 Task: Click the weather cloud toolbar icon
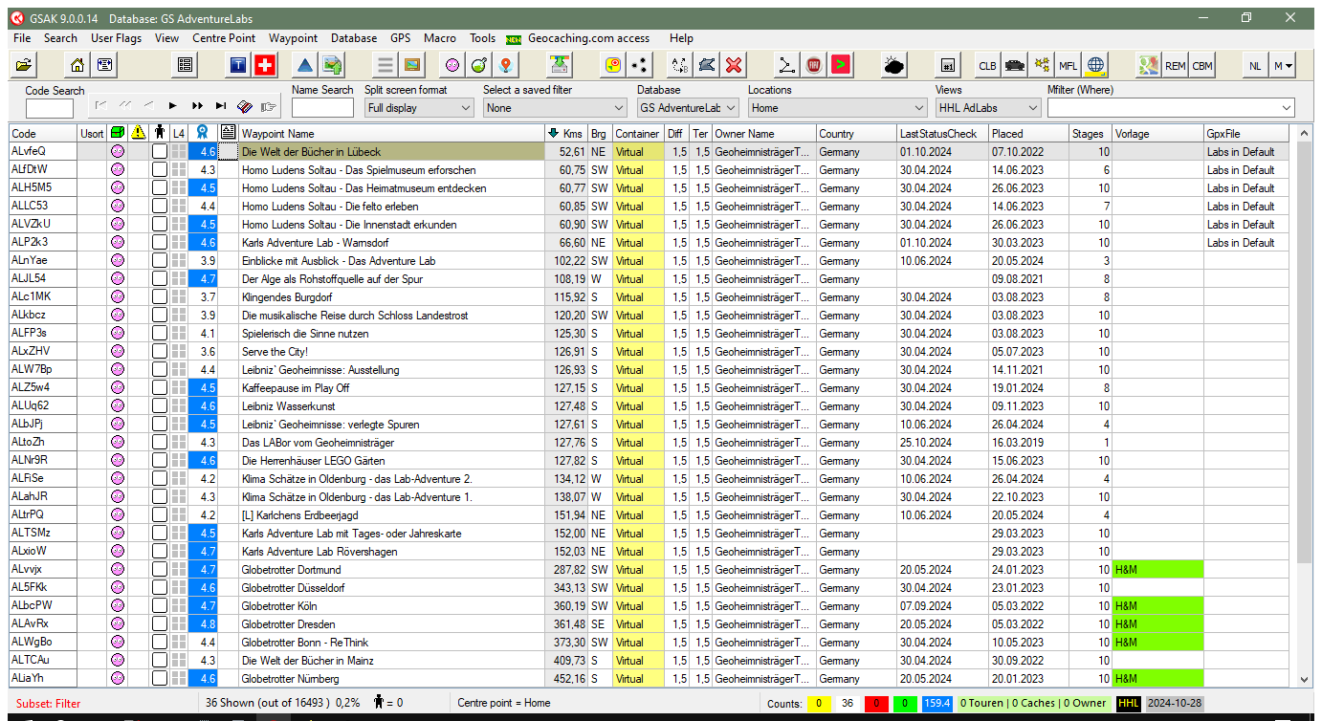click(x=894, y=65)
